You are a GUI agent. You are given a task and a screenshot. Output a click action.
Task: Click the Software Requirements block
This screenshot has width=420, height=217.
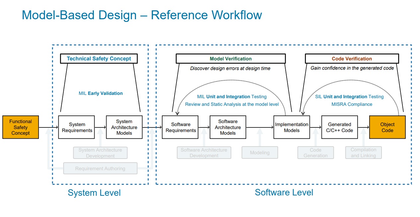pyautogui.click(x=180, y=127)
